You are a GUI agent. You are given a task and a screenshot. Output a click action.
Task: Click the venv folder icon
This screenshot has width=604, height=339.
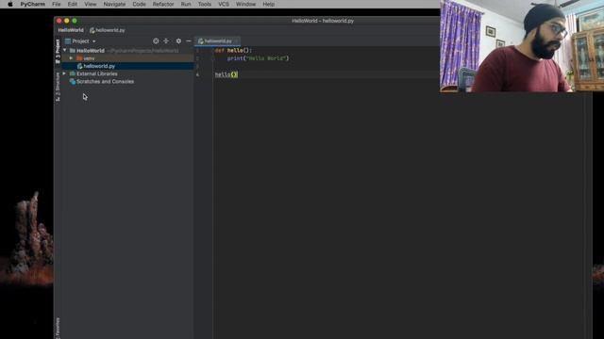pos(79,58)
